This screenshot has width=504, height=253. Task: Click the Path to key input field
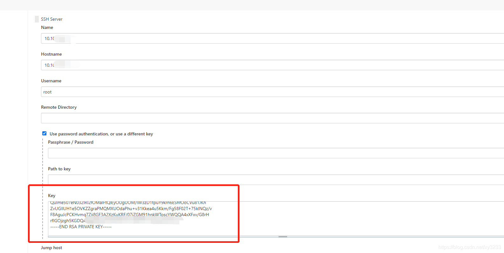276,180
